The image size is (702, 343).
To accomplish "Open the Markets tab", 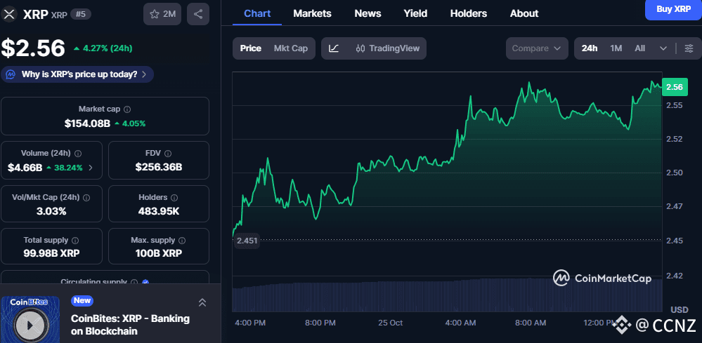I will click(x=312, y=13).
